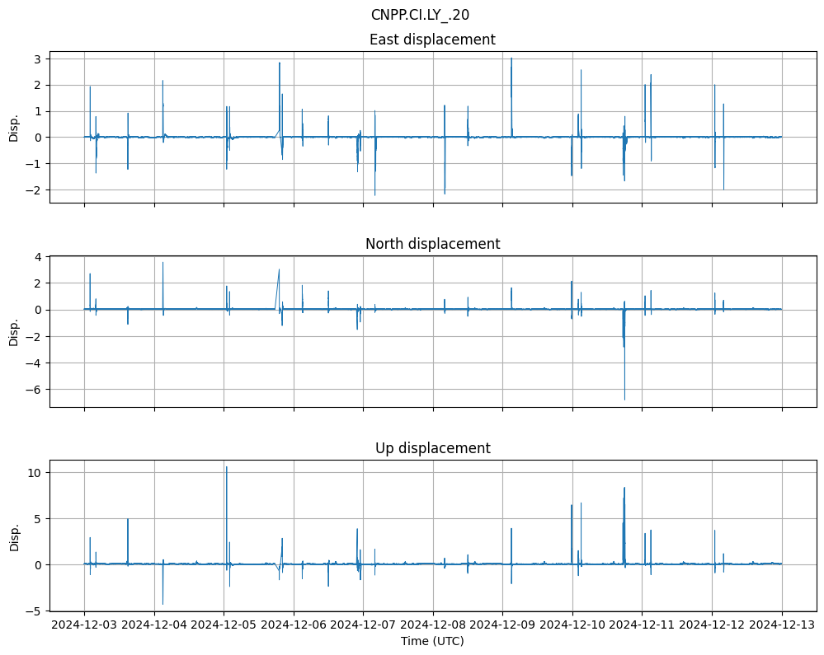Select the 2024-12-13 date tick label
Screen dimensions: 824x655
[782, 625]
